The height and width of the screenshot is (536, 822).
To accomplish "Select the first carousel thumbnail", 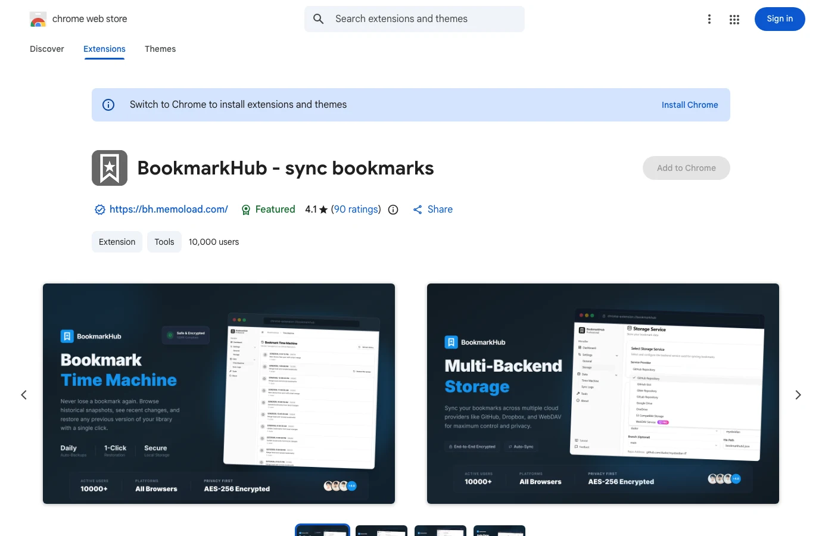I will [322, 531].
